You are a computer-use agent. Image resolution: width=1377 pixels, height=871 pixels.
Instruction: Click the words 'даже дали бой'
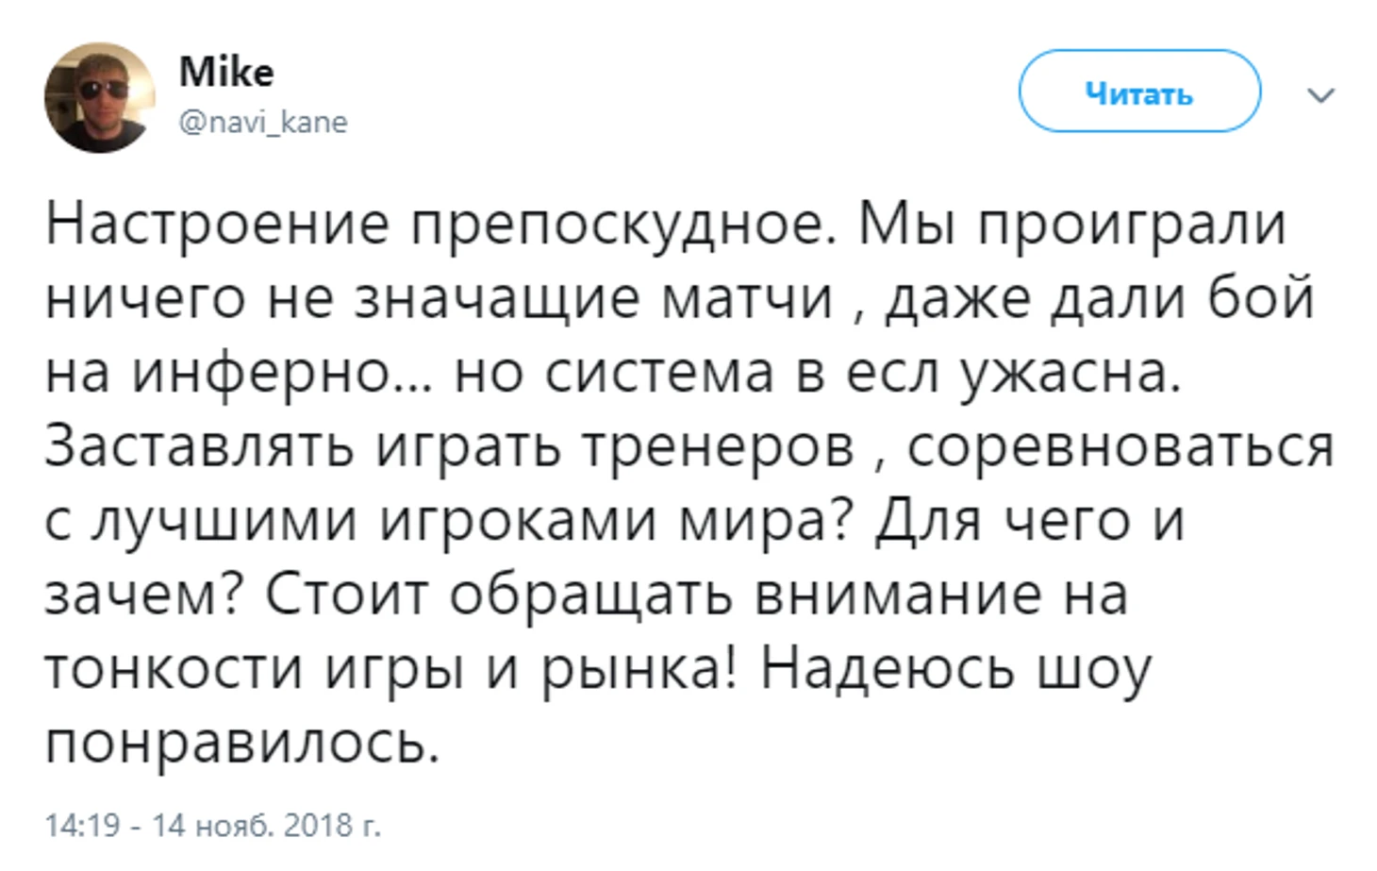1099,299
